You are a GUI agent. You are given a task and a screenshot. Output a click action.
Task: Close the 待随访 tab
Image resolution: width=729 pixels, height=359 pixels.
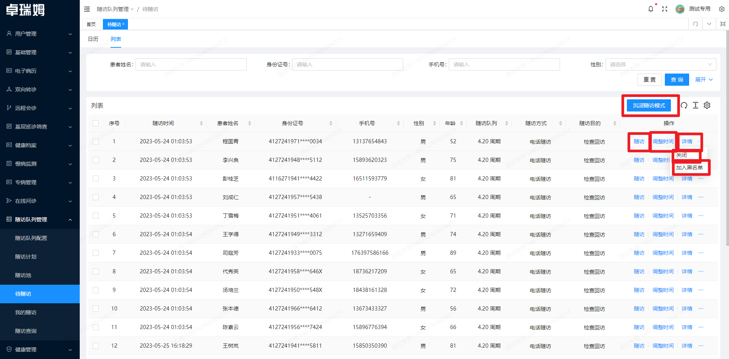point(123,24)
